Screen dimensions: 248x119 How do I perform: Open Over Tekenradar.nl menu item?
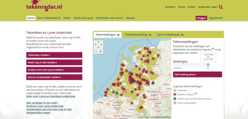[49, 18]
